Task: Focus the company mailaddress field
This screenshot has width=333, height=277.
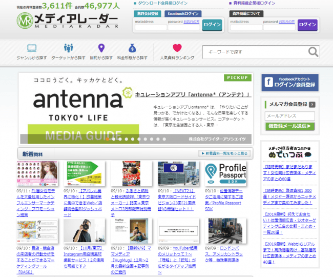Action: [x=246, y=27]
